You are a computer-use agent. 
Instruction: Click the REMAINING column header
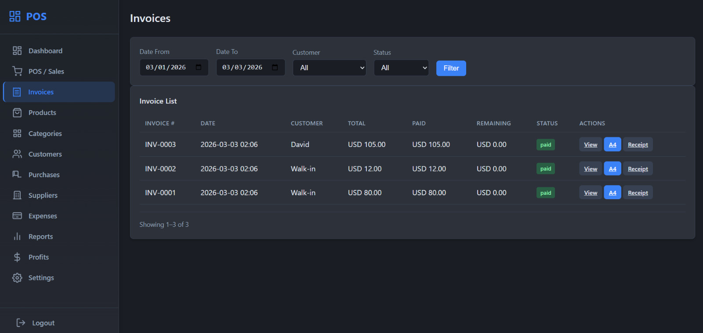(494, 123)
